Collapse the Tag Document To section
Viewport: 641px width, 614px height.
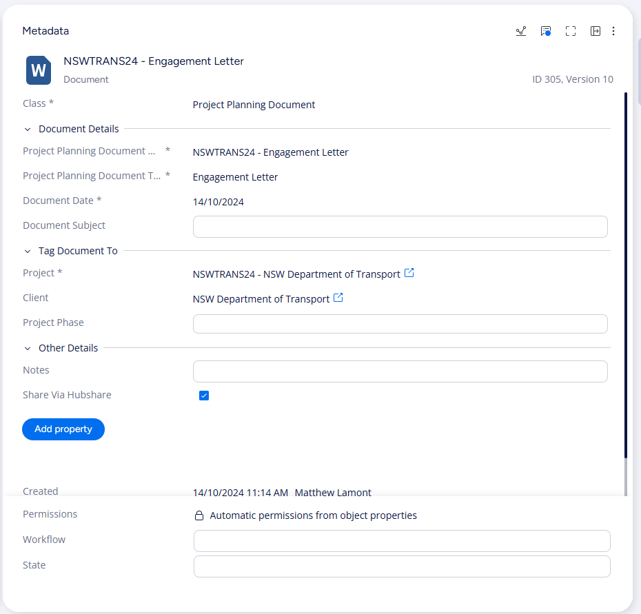click(28, 251)
